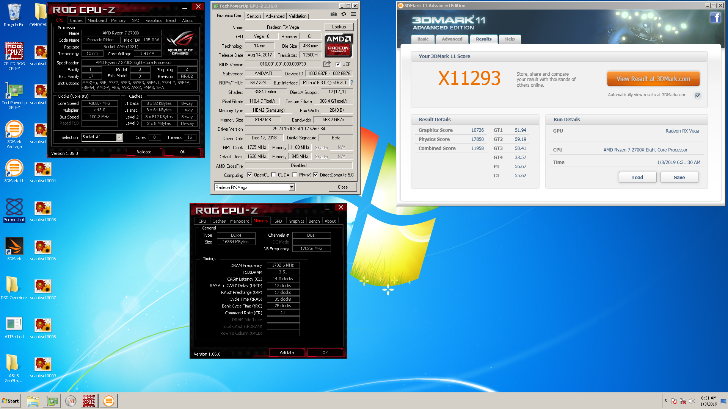Viewport: 728px width, 409px height.
Task: Open the Socket #1 selection dropdown
Action: [119, 137]
